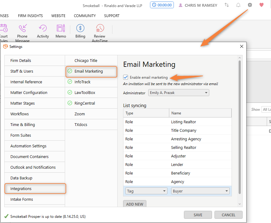Start the time tracker clock
Viewport: 271px width, 223px height.
(162, 5)
